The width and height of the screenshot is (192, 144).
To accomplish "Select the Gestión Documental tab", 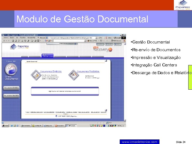I will (x=48, y=55).
